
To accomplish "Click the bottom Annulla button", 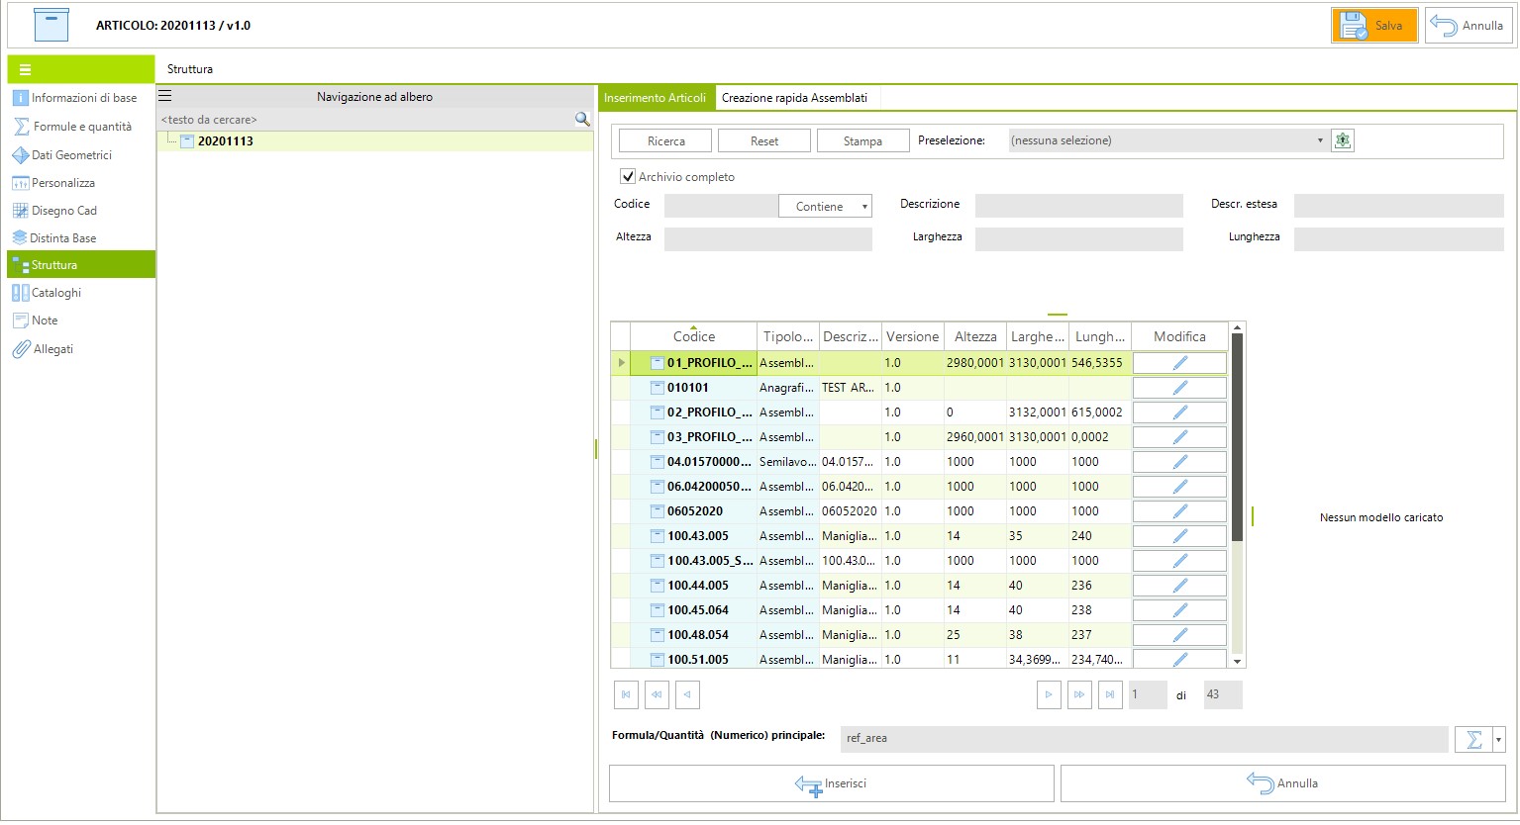I will (x=1282, y=783).
